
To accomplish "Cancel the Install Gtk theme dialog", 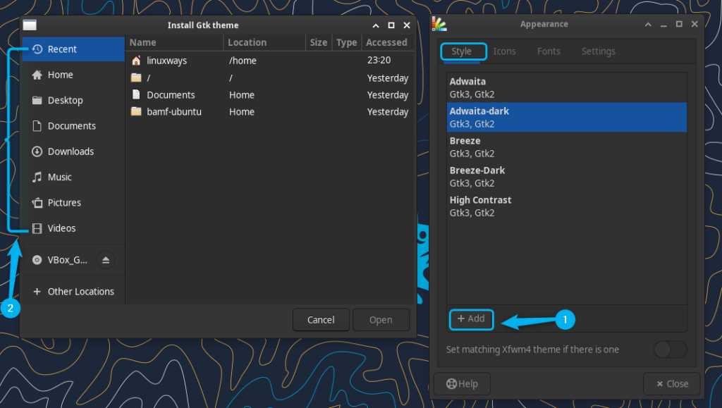I will [321, 319].
